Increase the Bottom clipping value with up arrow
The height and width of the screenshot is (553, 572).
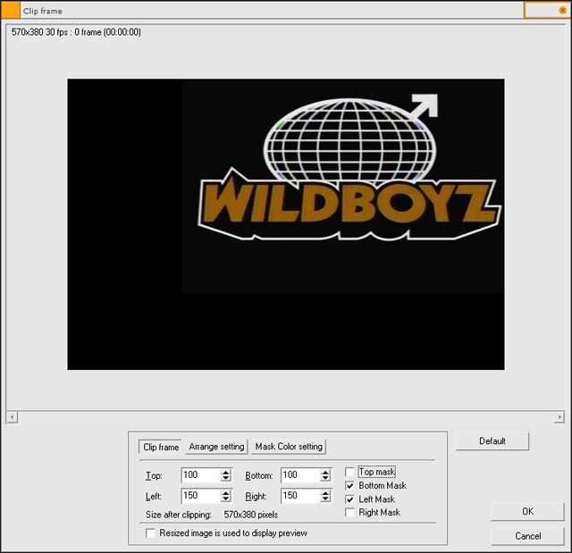pyautogui.click(x=325, y=472)
